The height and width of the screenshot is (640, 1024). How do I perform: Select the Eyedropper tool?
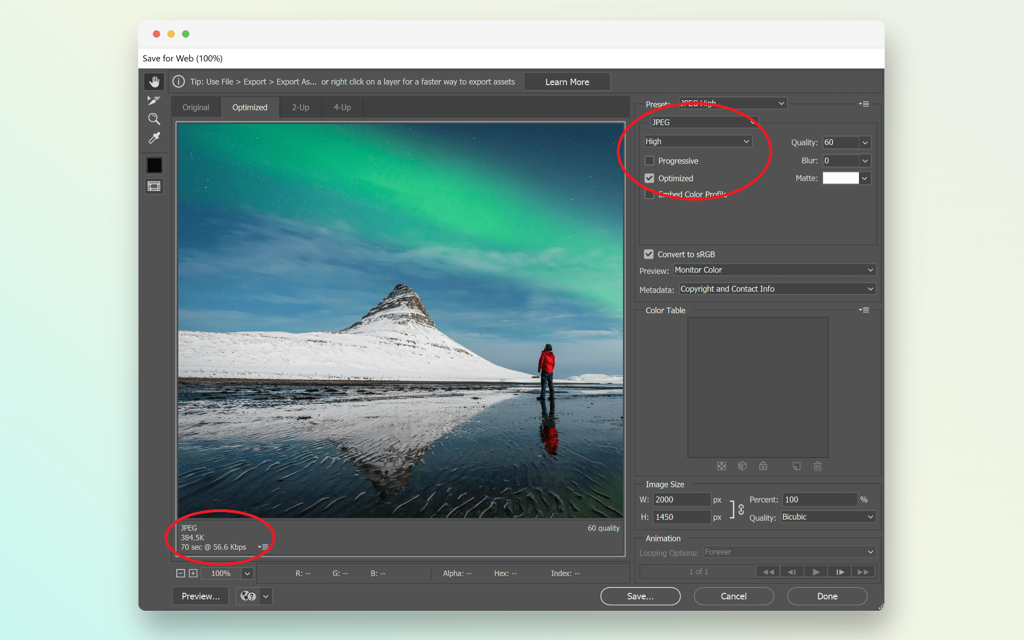[154, 138]
